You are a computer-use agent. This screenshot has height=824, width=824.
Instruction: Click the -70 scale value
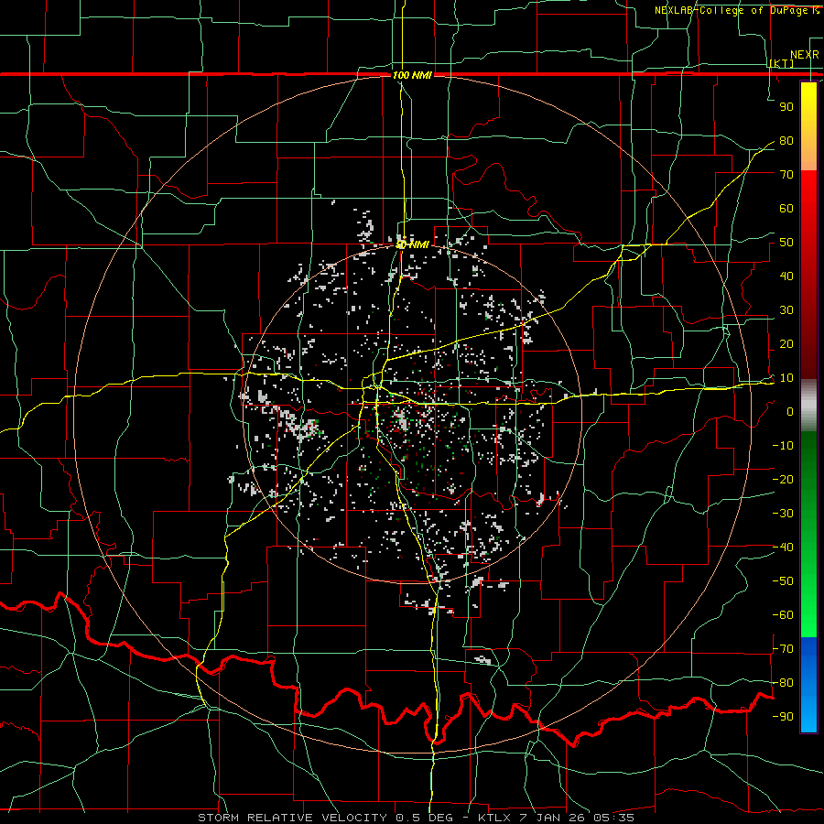[x=783, y=649]
